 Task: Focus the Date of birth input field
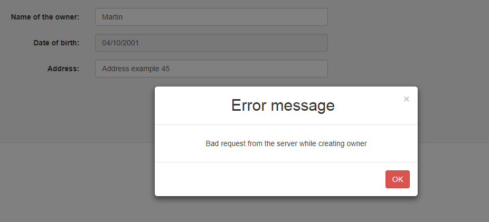click(x=211, y=43)
